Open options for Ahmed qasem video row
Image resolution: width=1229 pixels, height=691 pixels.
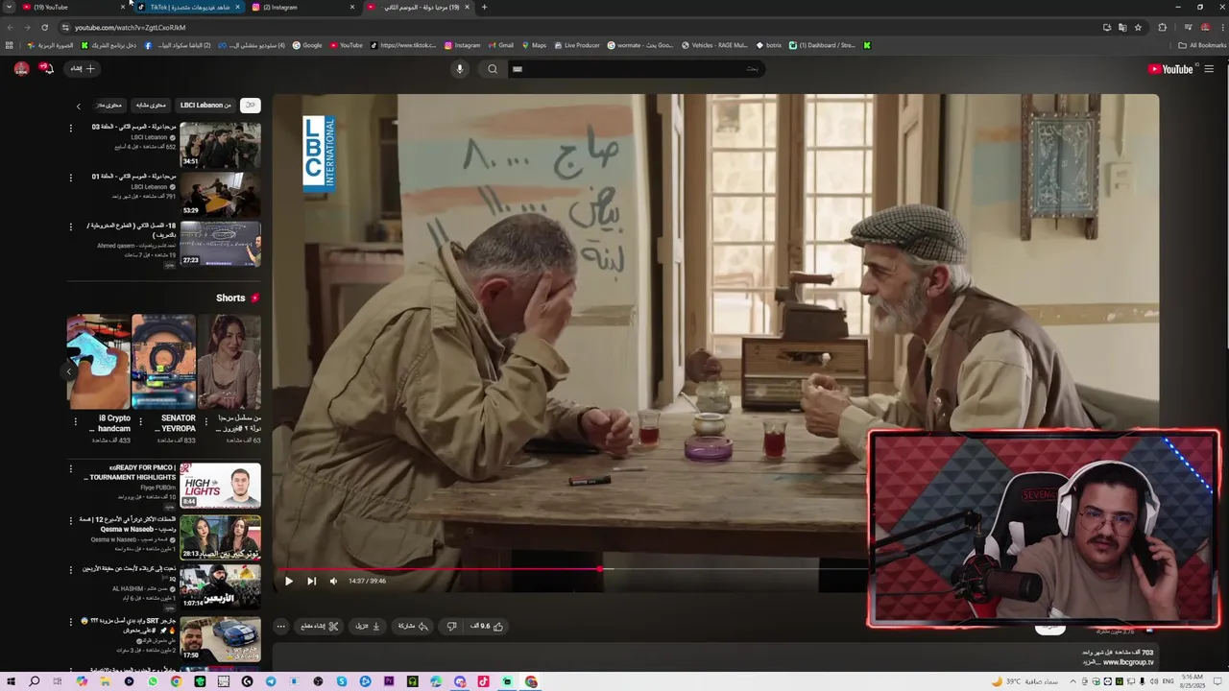(70, 226)
